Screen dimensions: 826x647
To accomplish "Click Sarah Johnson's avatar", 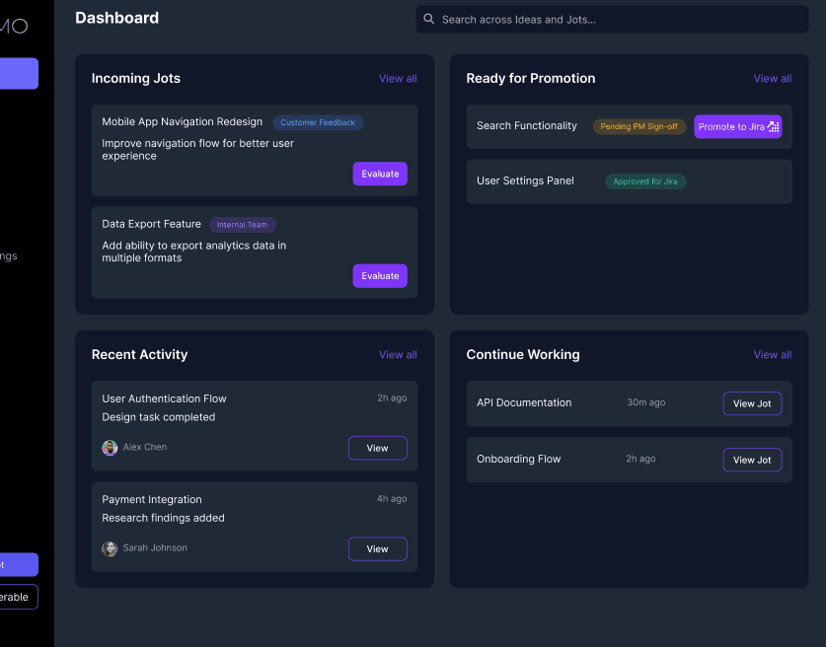I will tap(110, 548).
